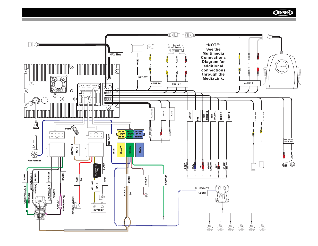Screen dimensions: 318x246
Task: Click the HEADPHONE MULTIZONE label
Action: [289, 141]
